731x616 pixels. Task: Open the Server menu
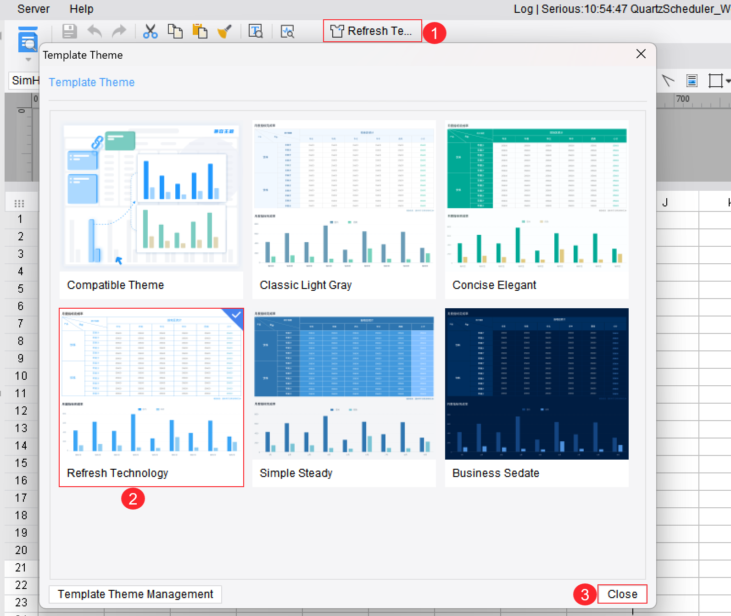(33, 9)
